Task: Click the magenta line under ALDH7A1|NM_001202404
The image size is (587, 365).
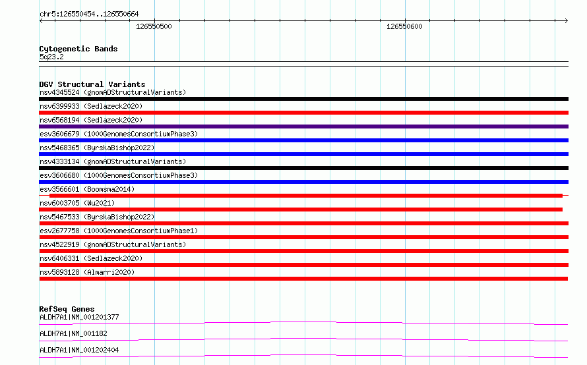Action: [x=303, y=356]
